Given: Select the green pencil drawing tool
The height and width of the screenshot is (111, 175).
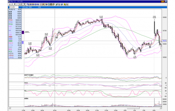Looking at the screenshot, I should (x=57, y=4).
